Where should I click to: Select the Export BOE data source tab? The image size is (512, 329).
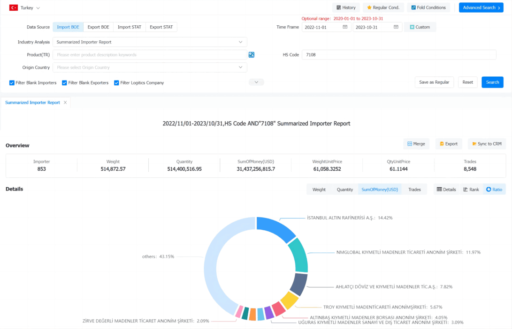(98, 27)
